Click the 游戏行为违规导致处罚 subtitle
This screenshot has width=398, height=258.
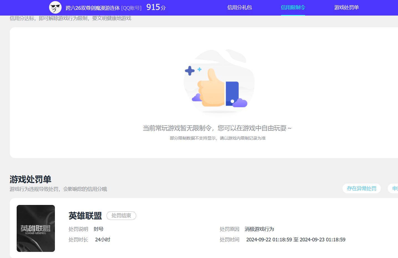tap(58, 189)
